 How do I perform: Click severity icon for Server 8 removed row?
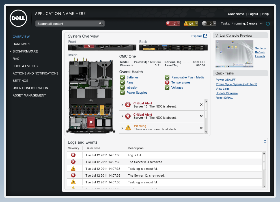point(73,162)
